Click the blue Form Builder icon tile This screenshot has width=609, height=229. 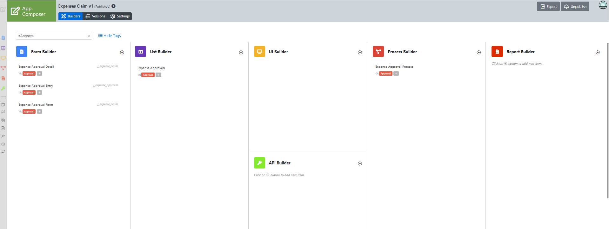coord(22,52)
